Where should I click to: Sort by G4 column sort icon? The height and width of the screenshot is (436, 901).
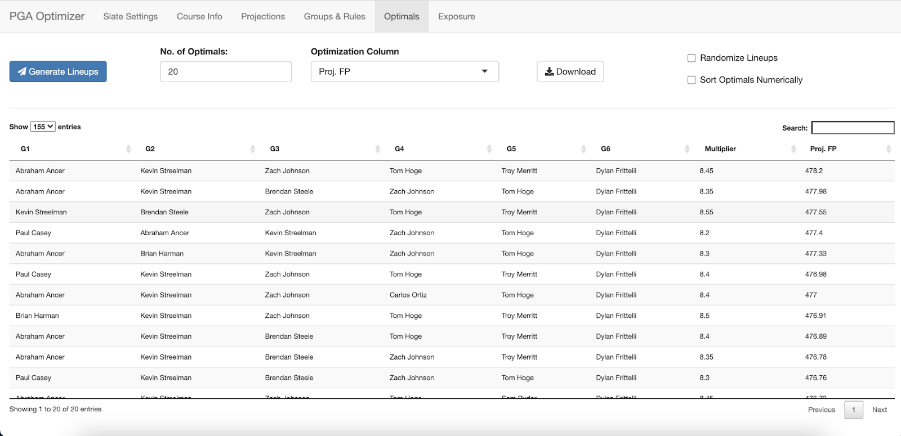(489, 149)
